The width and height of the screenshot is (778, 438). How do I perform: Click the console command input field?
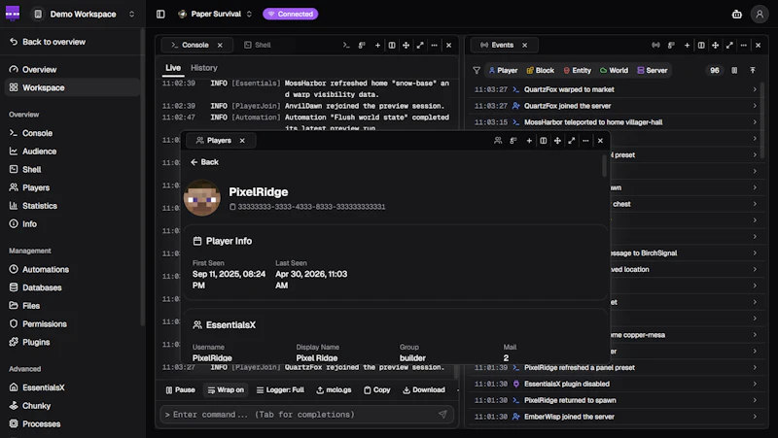coord(306,415)
